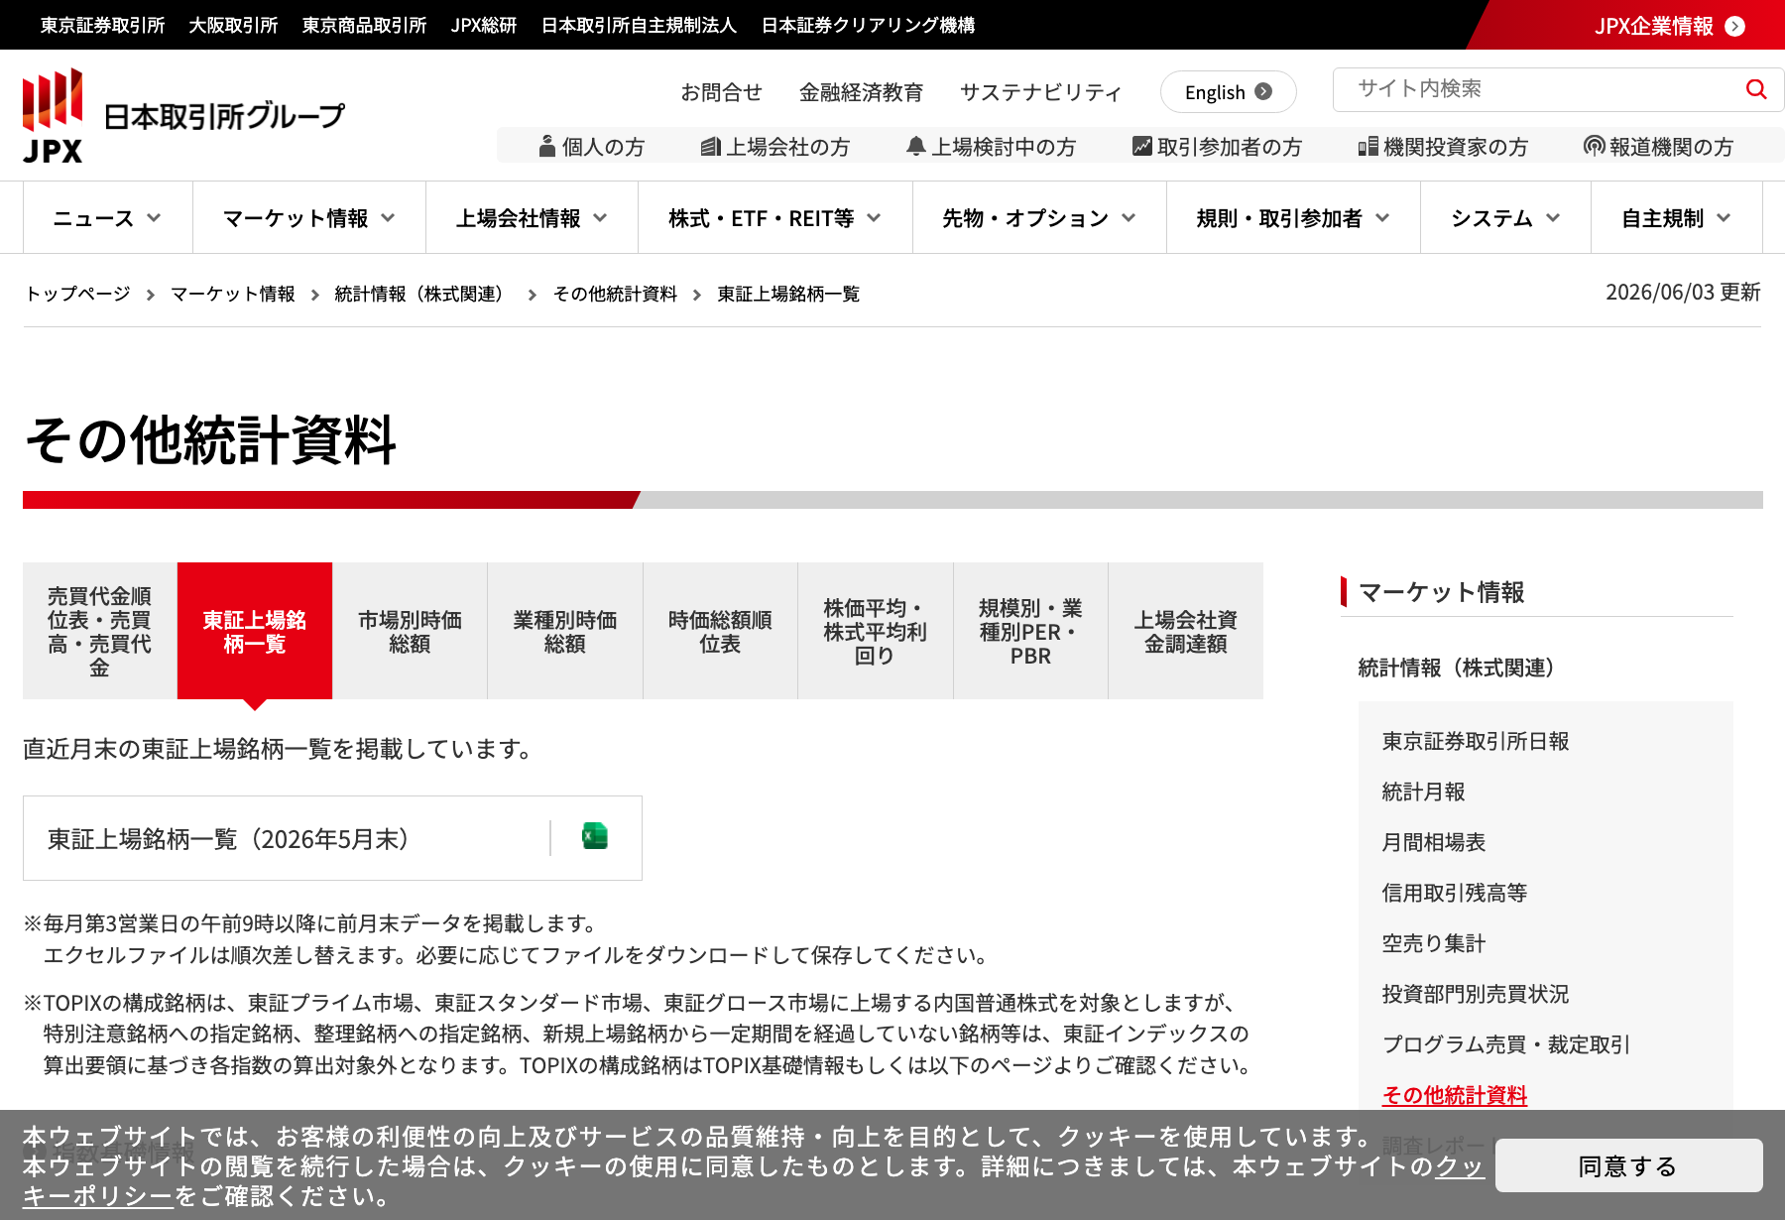This screenshot has width=1785, height=1220.
Task: Open the 統計月報 sidebar link
Action: click(1423, 792)
